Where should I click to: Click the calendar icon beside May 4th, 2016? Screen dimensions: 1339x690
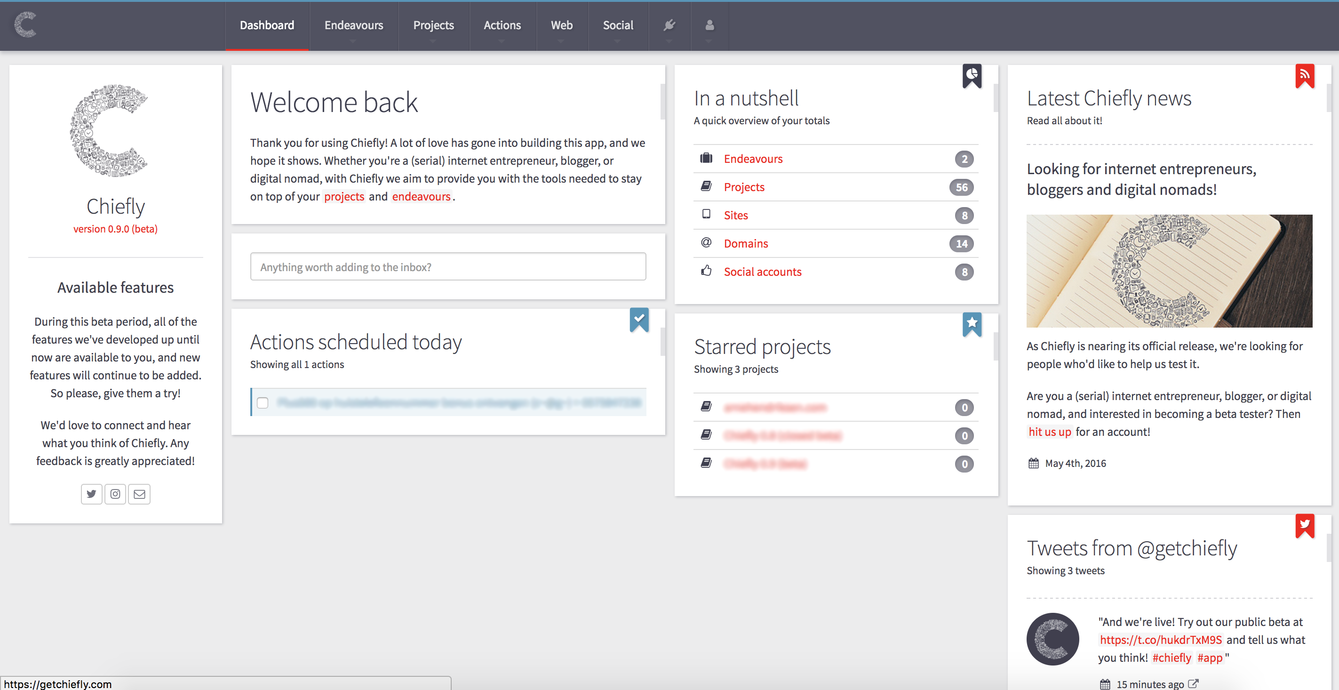click(1033, 463)
